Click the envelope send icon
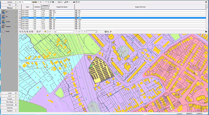This screenshot has width=209, height=115. click(79, 2)
